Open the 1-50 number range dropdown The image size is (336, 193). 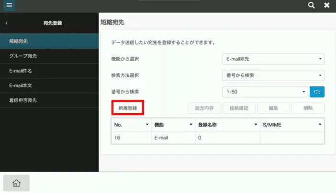(x=265, y=91)
